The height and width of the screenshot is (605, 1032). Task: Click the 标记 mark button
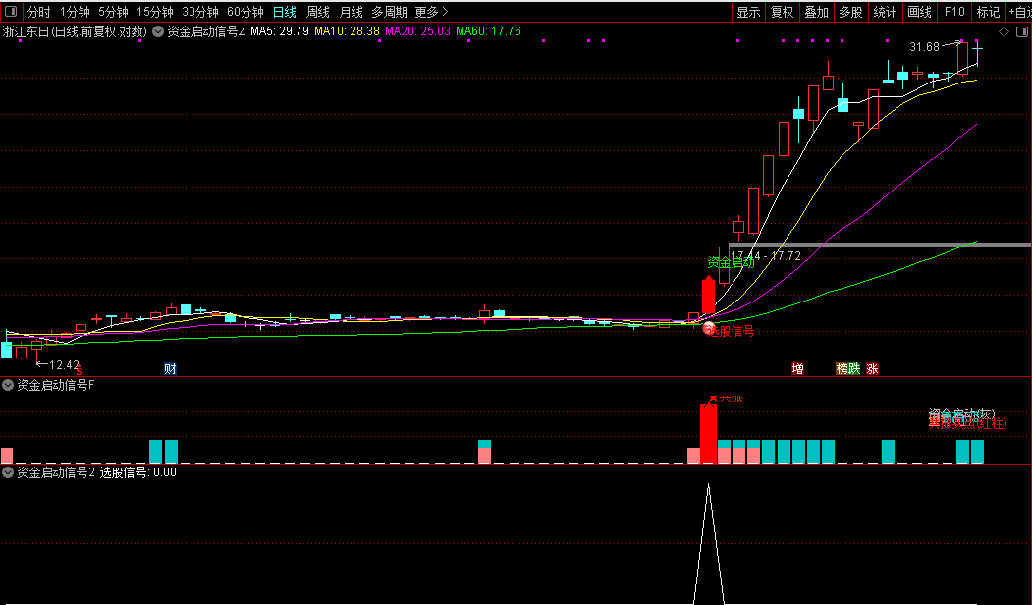pyautogui.click(x=989, y=12)
